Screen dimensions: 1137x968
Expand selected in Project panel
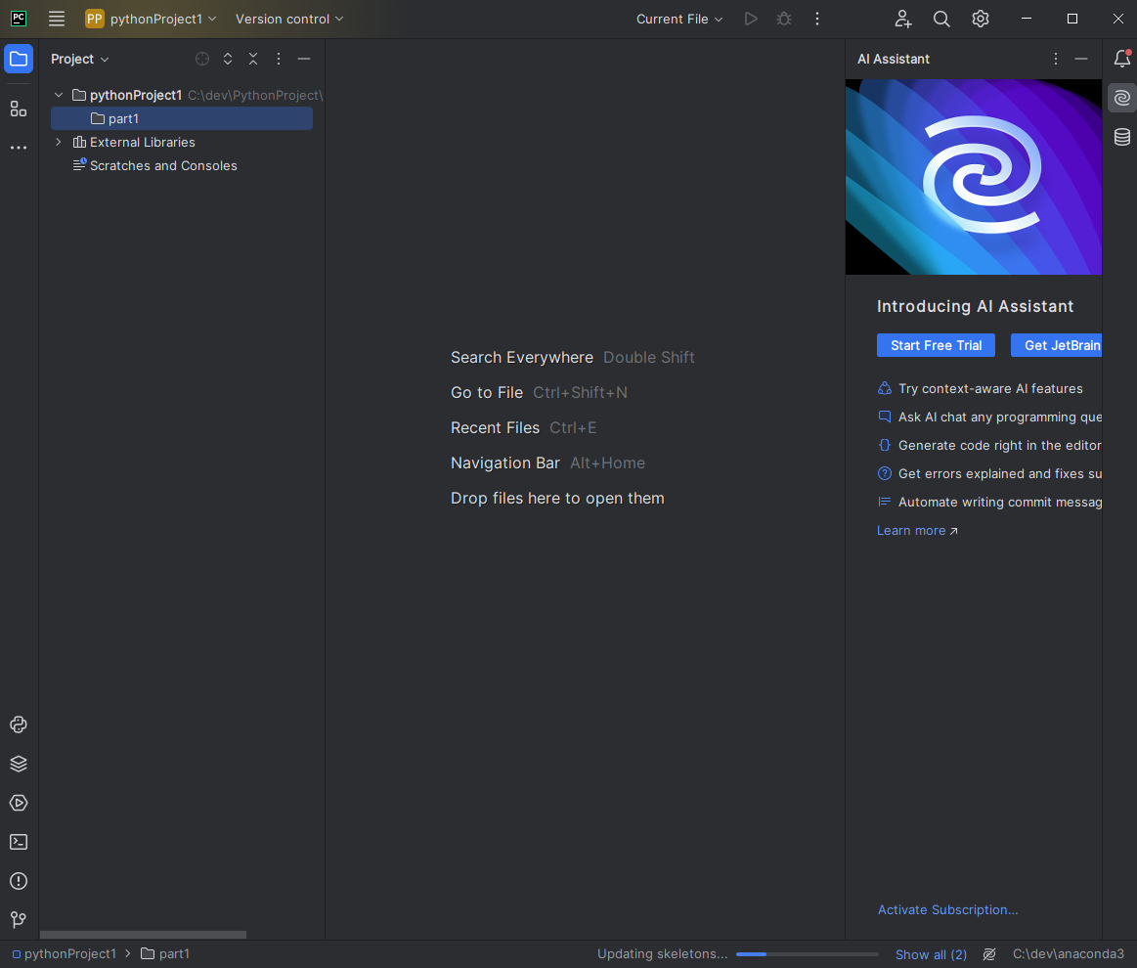tap(228, 59)
